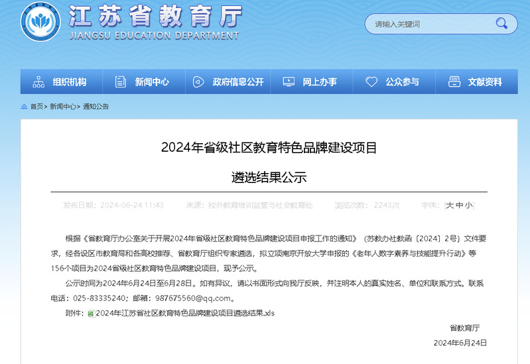Click the 新闻中心 document icon
530x364 pixels.
tap(120, 82)
